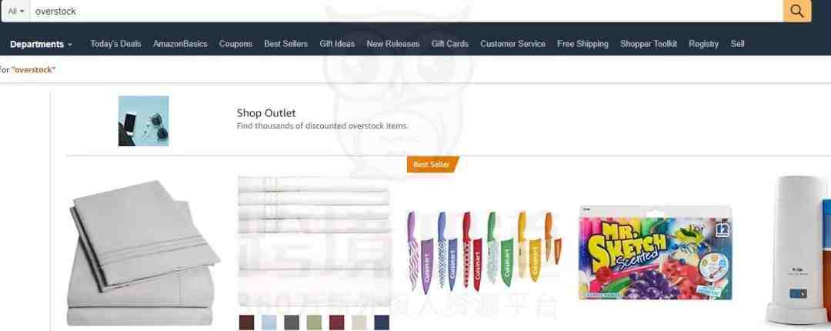Open the Customer Service page
Viewport: 831px width, 331px height.
[512, 44]
